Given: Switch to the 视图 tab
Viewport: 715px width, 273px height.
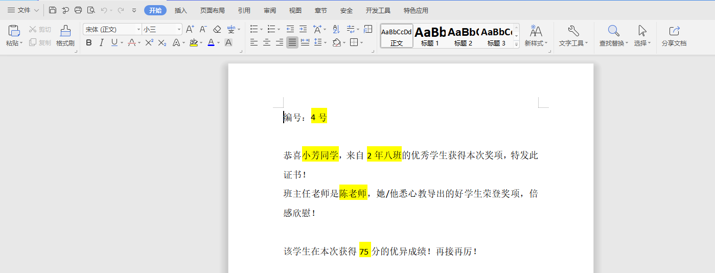Looking at the screenshot, I should 295,10.
